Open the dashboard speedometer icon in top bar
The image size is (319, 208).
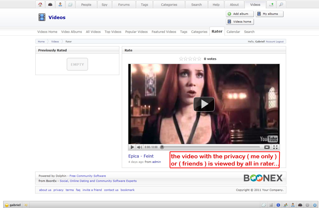[50, 5]
